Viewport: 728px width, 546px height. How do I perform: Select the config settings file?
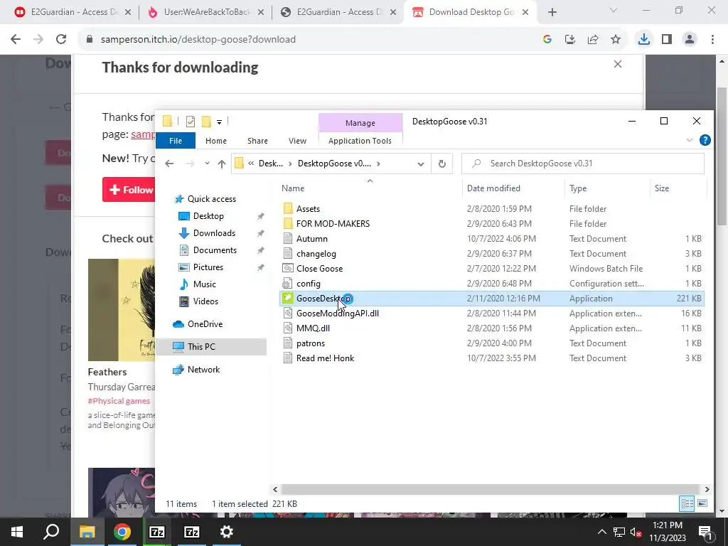click(309, 283)
